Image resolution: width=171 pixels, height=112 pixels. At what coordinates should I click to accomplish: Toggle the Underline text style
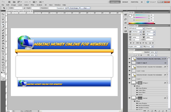point(150,43)
